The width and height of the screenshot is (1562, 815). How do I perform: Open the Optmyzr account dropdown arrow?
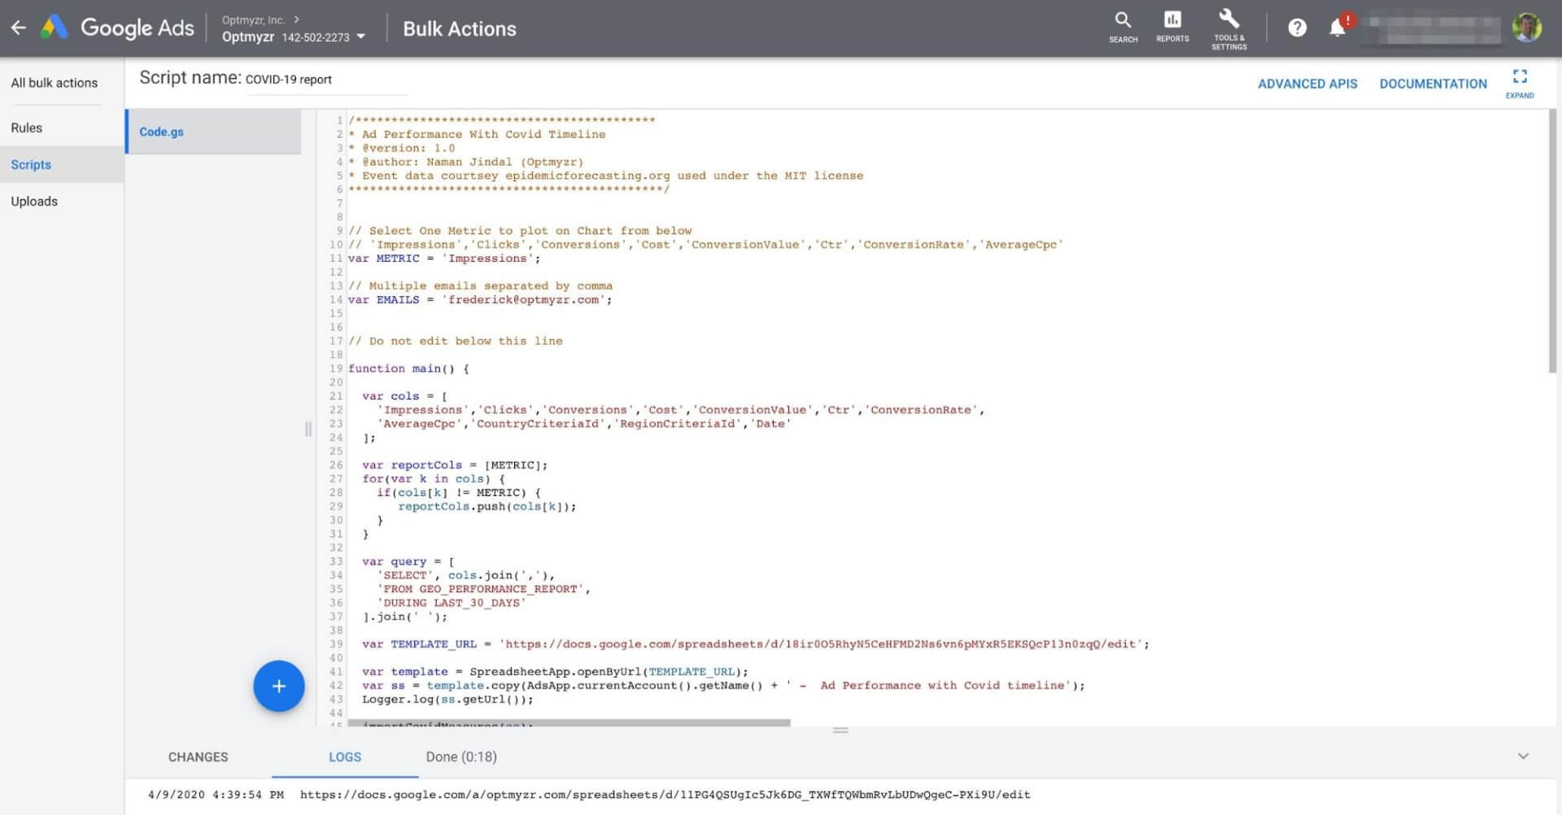pyautogui.click(x=360, y=37)
